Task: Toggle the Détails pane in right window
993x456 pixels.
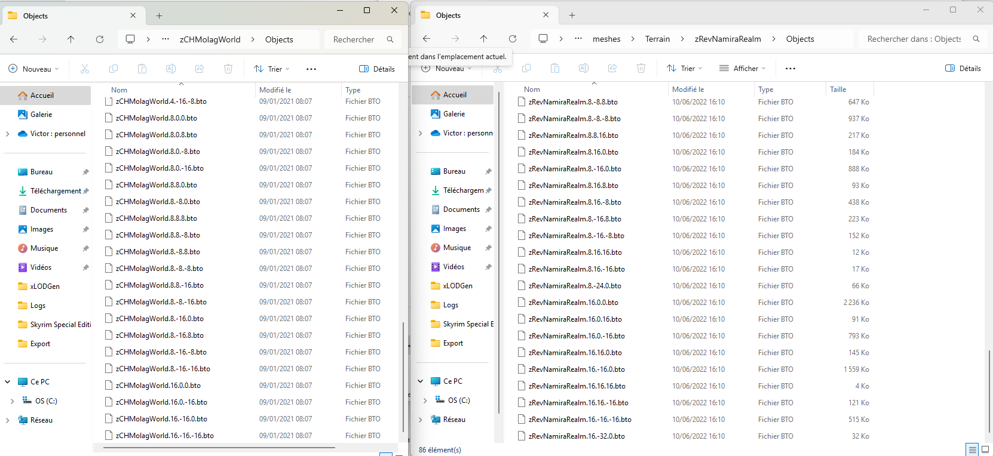Action: (x=963, y=69)
